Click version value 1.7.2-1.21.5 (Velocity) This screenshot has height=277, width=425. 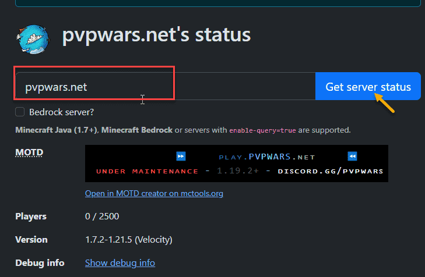(129, 240)
